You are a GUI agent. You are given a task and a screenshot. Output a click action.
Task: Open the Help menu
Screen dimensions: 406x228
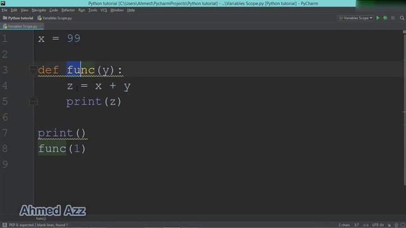(x=131, y=10)
